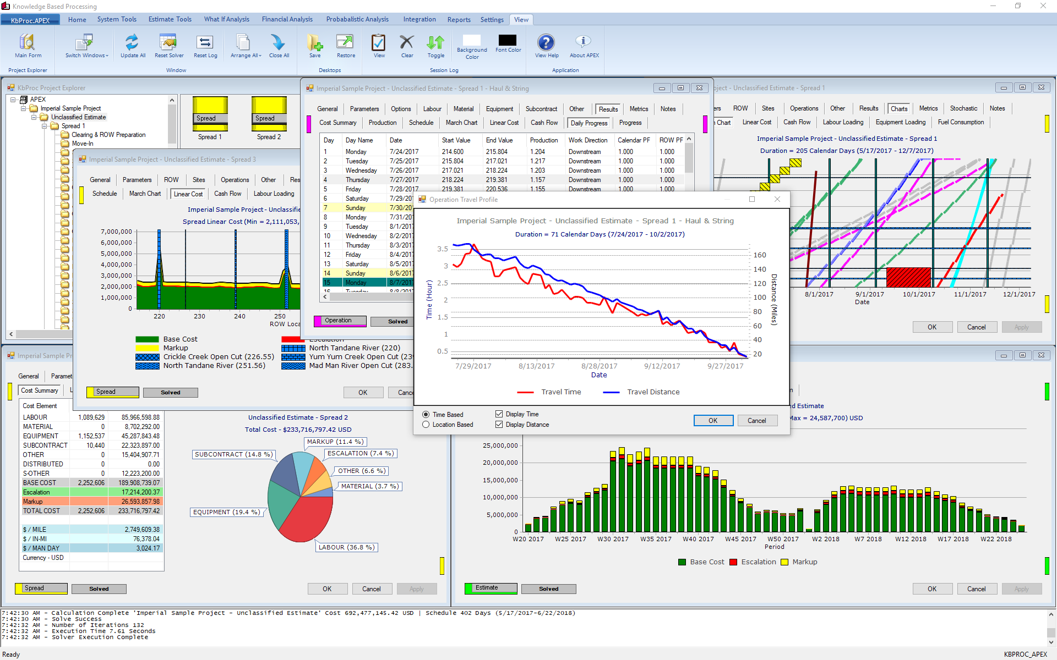Switch to the March Chart tab
Screen dimensions: 1057x660
[x=461, y=123]
